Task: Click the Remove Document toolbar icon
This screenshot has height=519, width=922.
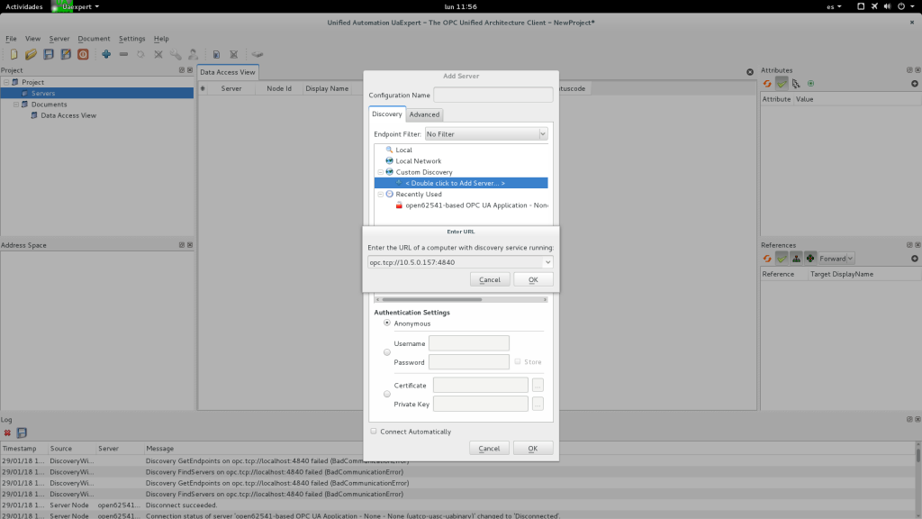Action: click(233, 54)
